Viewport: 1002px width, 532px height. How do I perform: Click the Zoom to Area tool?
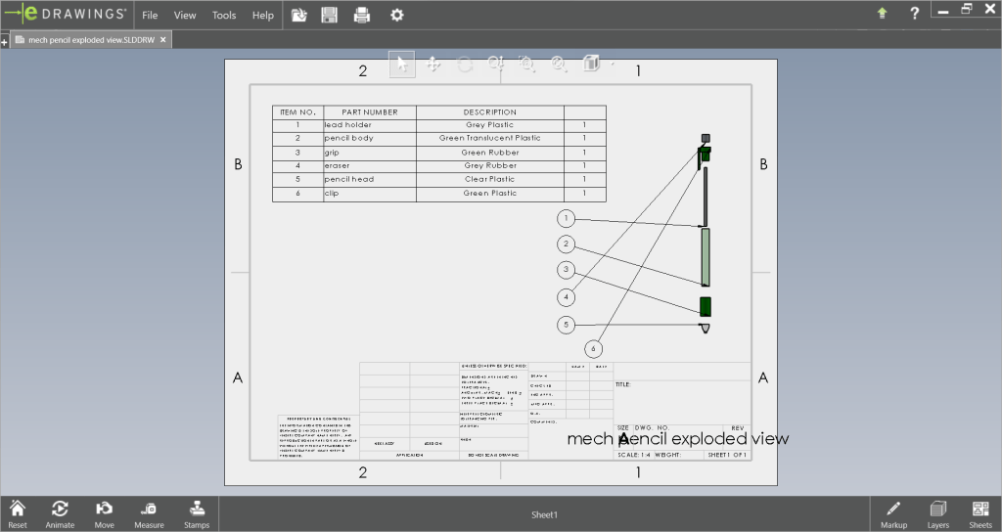click(527, 65)
